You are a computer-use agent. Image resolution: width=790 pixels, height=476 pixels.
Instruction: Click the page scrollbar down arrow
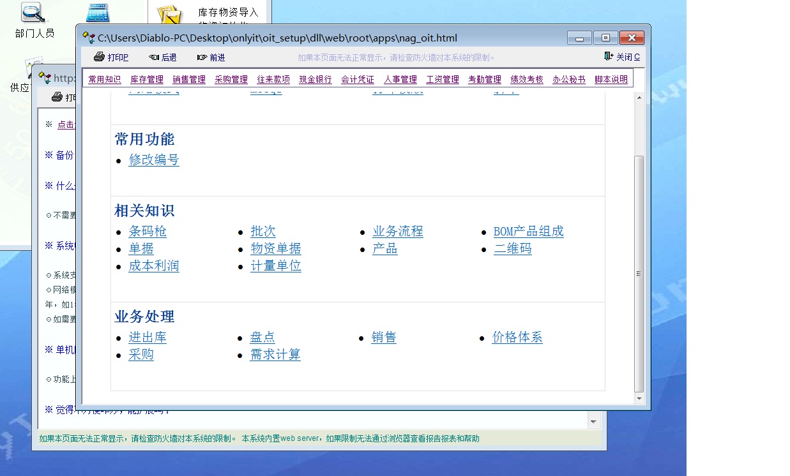639,398
